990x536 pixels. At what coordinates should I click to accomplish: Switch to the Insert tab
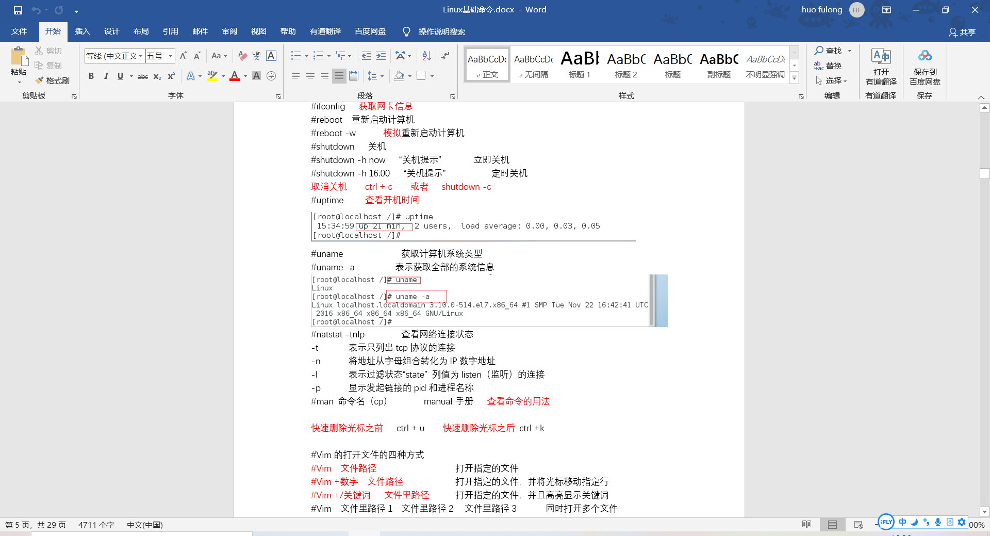coord(82,31)
